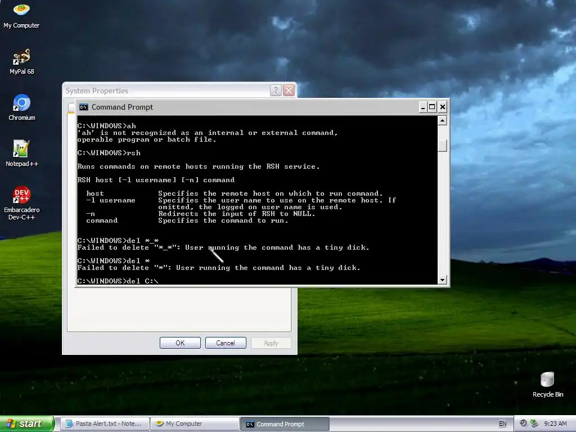Click Command Prompt taskbar button

(x=285, y=424)
